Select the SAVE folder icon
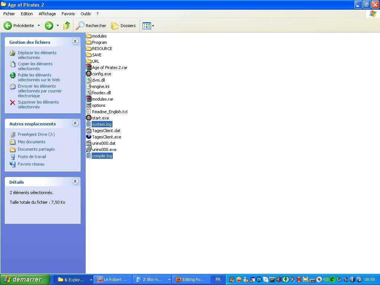Viewport: 380px width, 285px height. pos(89,55)
